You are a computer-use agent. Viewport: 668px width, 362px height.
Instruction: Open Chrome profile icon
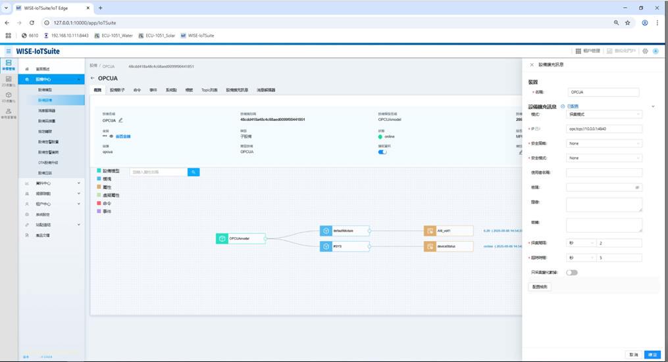click(645, 22)
